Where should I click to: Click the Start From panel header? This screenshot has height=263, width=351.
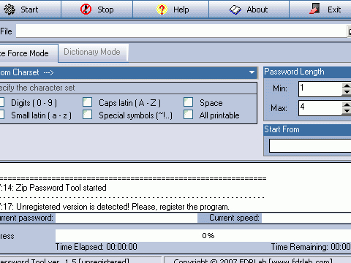click(308, 129)
